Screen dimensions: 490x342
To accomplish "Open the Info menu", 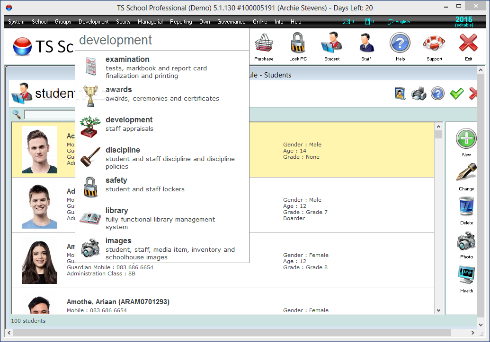I will (x=279, y=22).
